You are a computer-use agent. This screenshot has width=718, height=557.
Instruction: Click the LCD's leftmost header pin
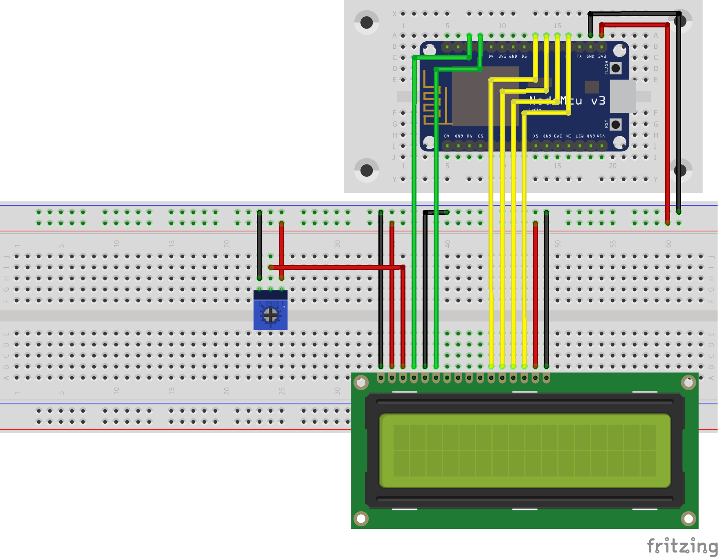click(381, 378)
